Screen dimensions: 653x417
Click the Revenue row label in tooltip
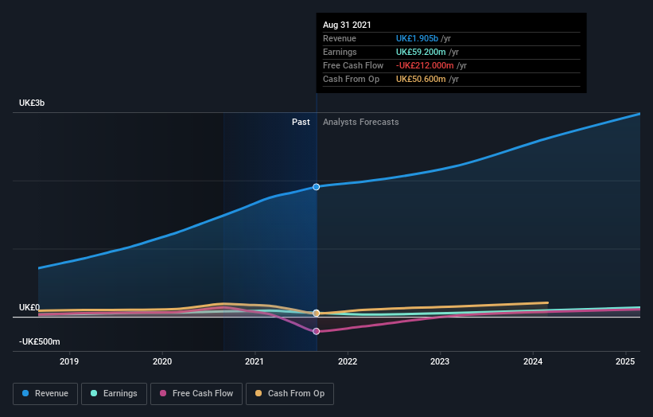(x=340, y=38)
